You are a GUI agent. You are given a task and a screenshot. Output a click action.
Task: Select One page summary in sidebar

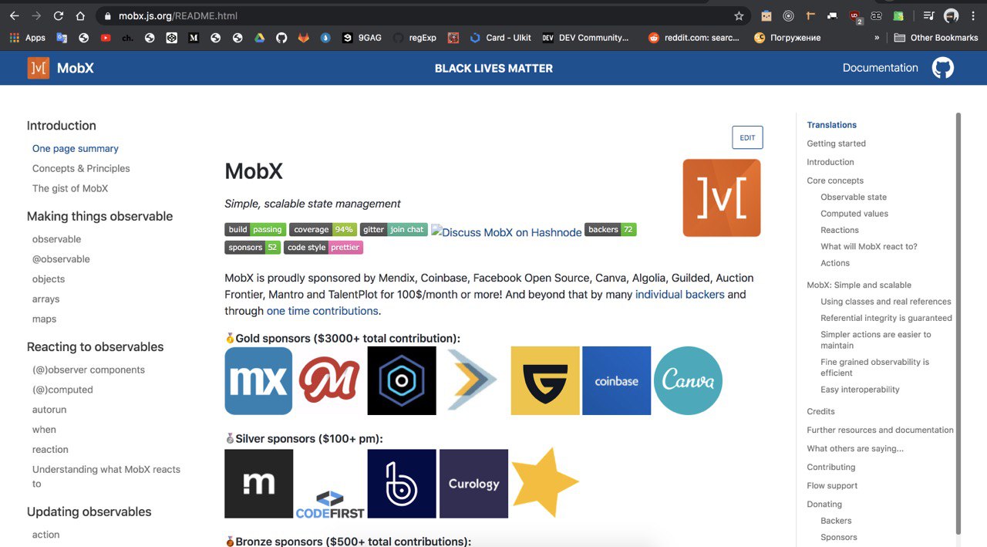(x=76, y=148)
